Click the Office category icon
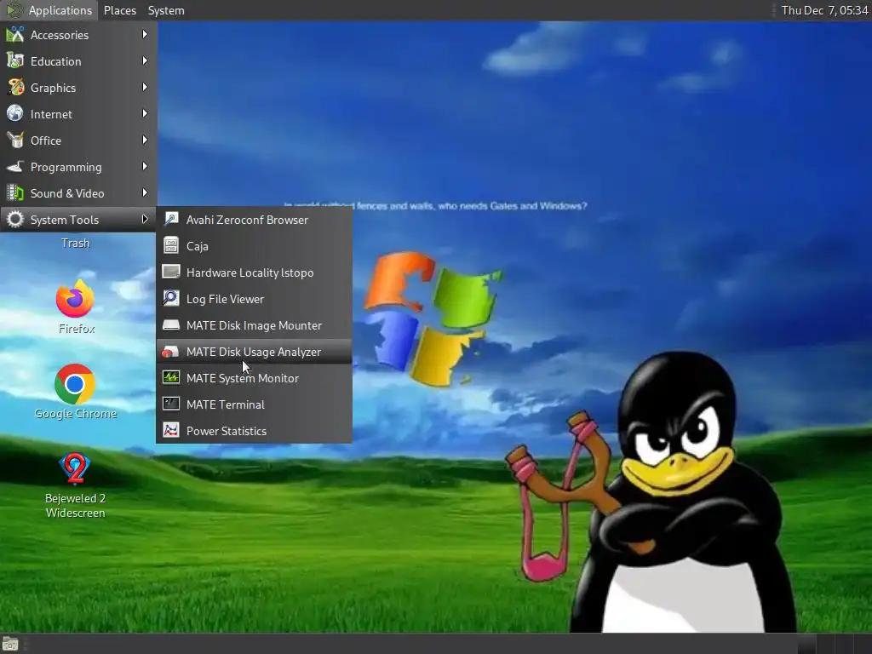The height and width of the screenshot is (654, 872). click(x=15, y=141)
